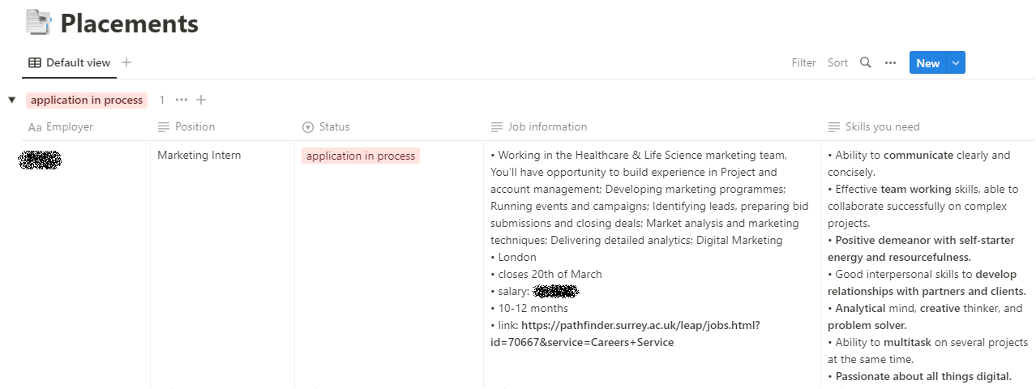Click the Status column header

coord(326,126)
